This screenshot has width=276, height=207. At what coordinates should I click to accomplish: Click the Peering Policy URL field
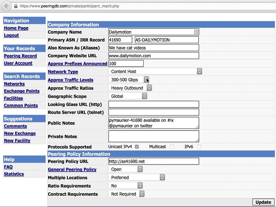154,161
